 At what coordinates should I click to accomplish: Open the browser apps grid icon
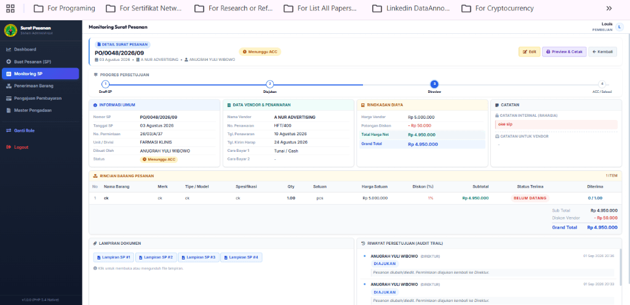(11, 9)
